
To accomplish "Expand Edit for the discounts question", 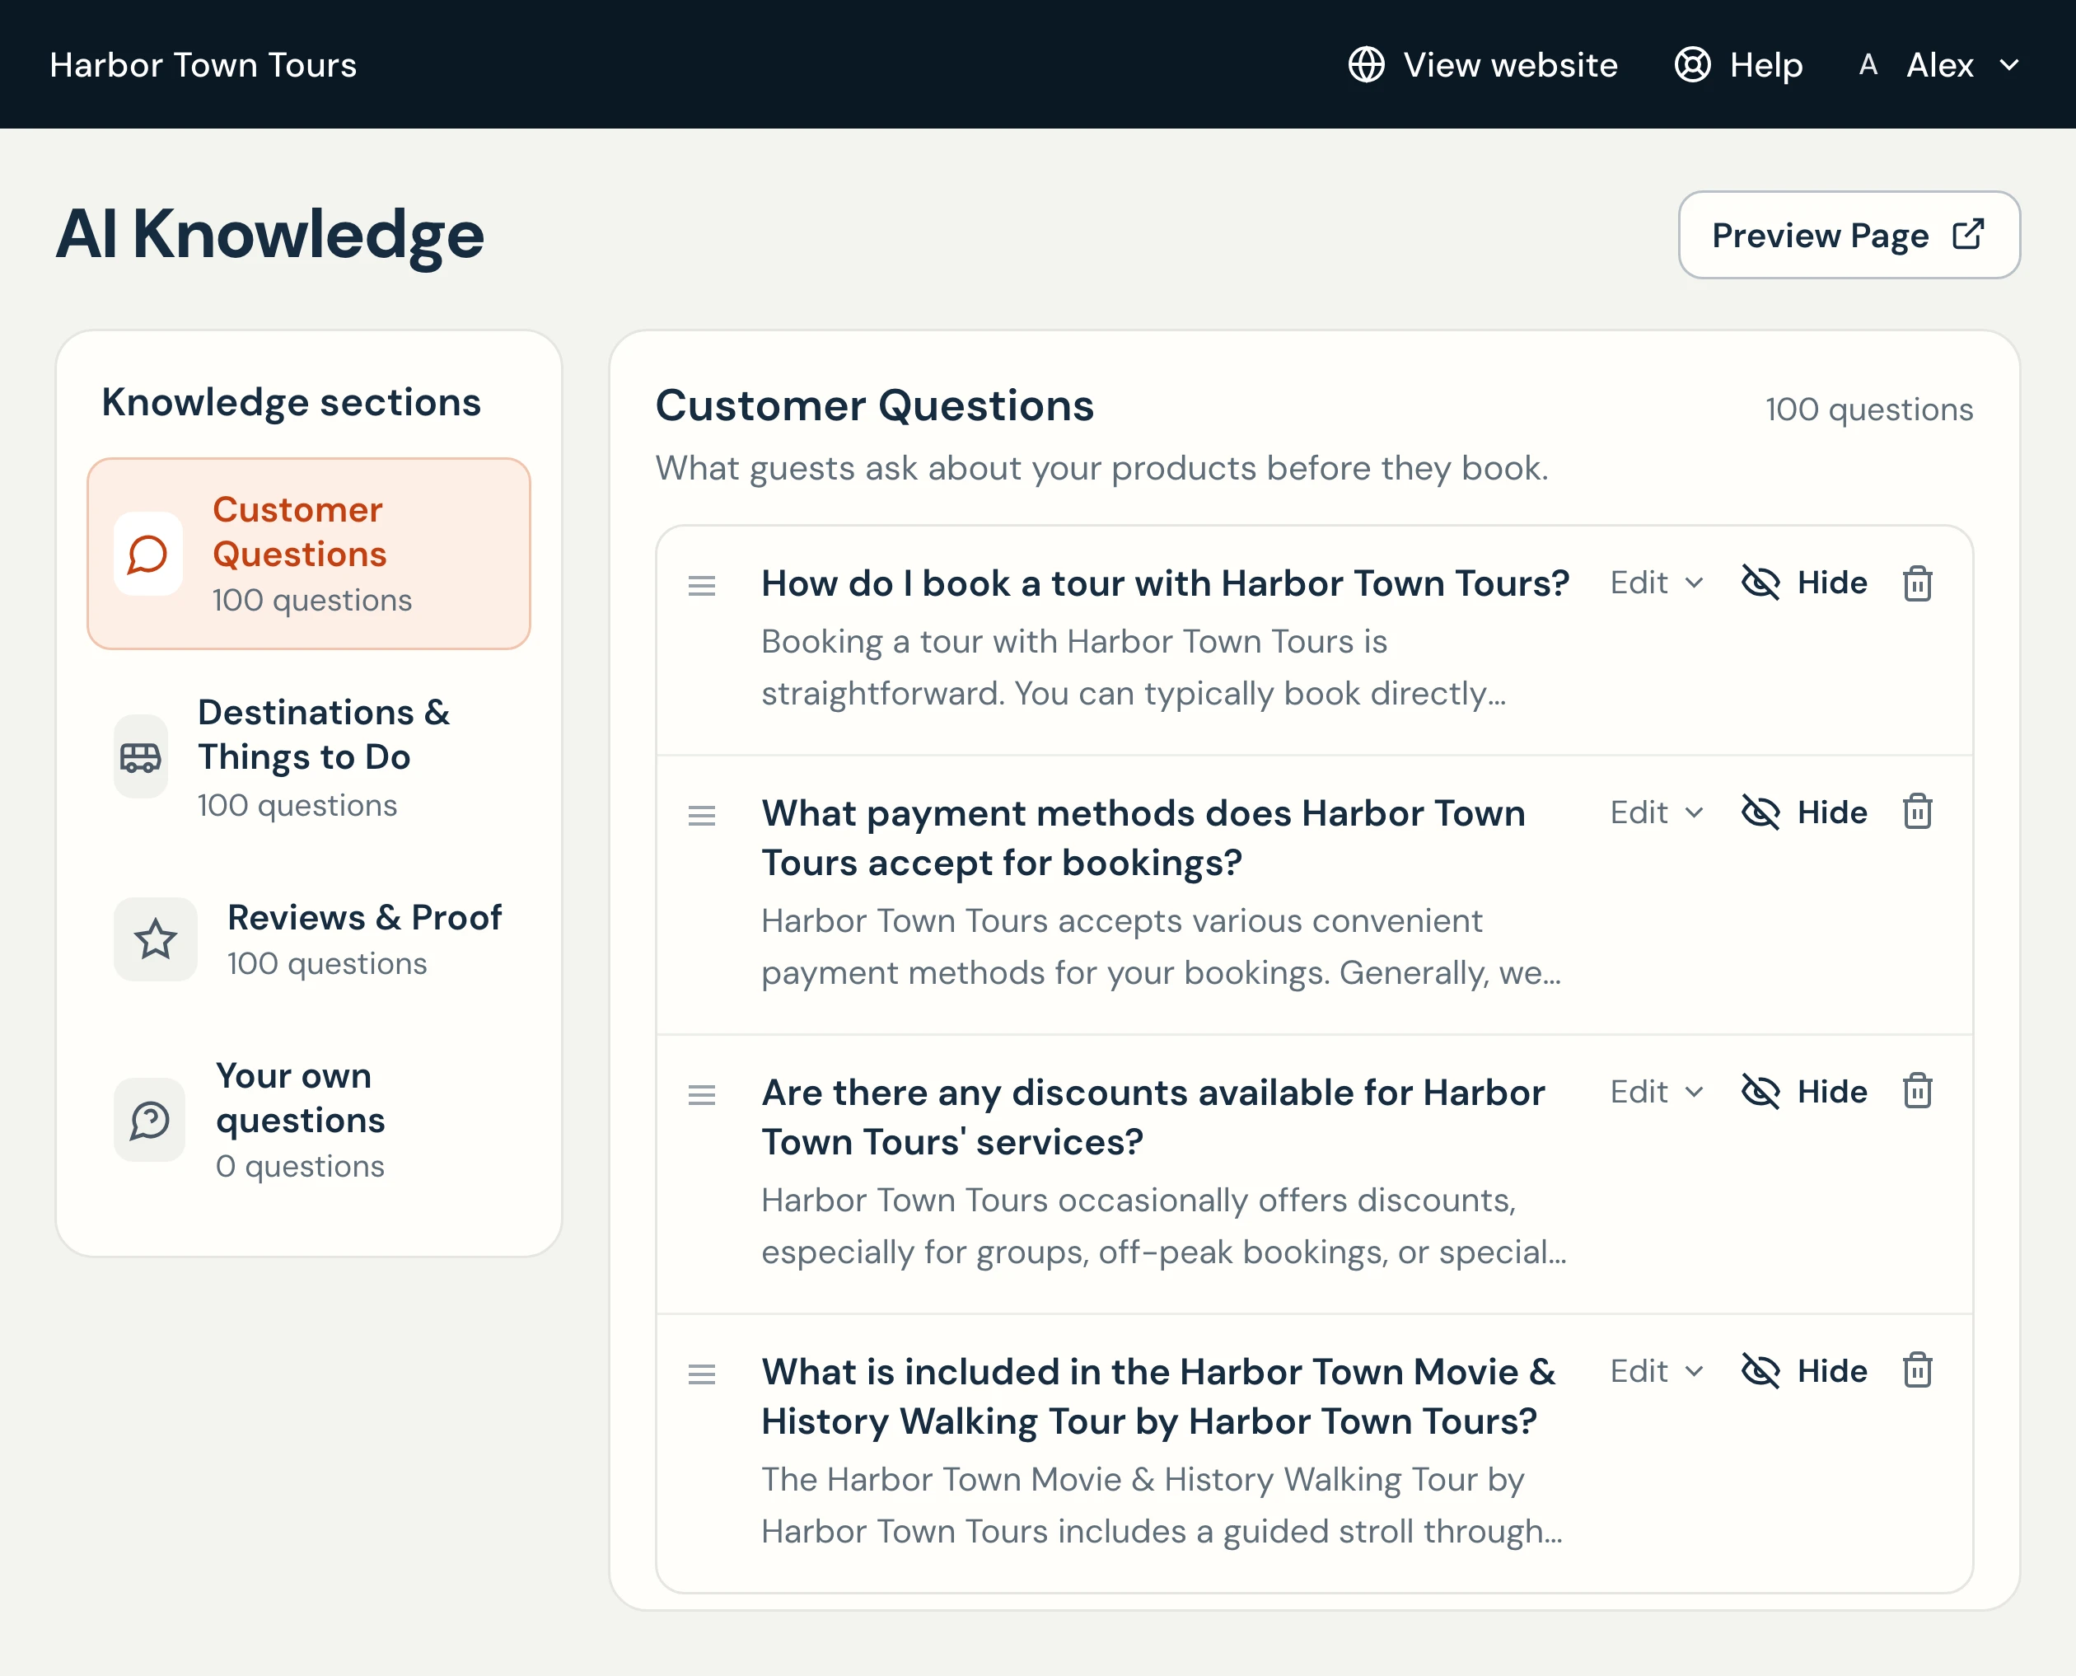I will coord(1656,1091).
